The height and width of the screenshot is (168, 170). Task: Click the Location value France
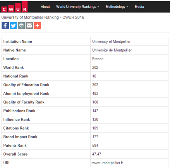click(98, 59)
